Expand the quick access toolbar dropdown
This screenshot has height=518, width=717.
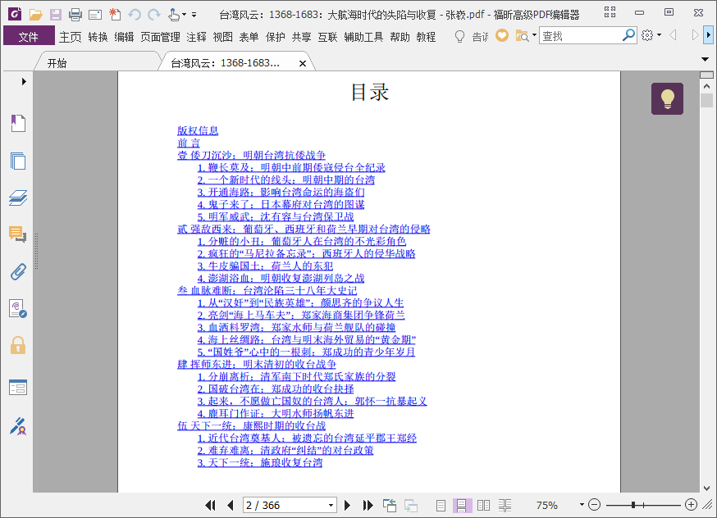tap(194, 15)
